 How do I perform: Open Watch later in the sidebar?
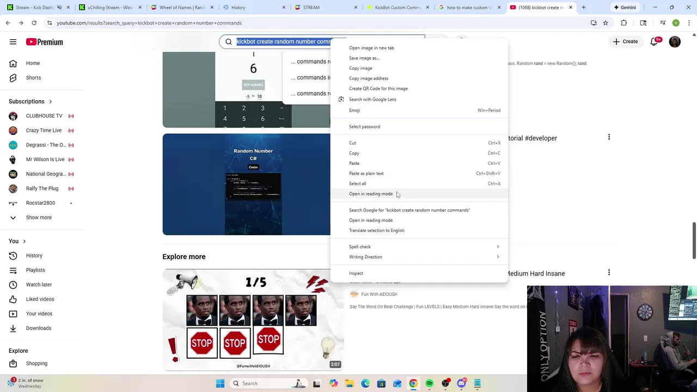coord(39,285)
